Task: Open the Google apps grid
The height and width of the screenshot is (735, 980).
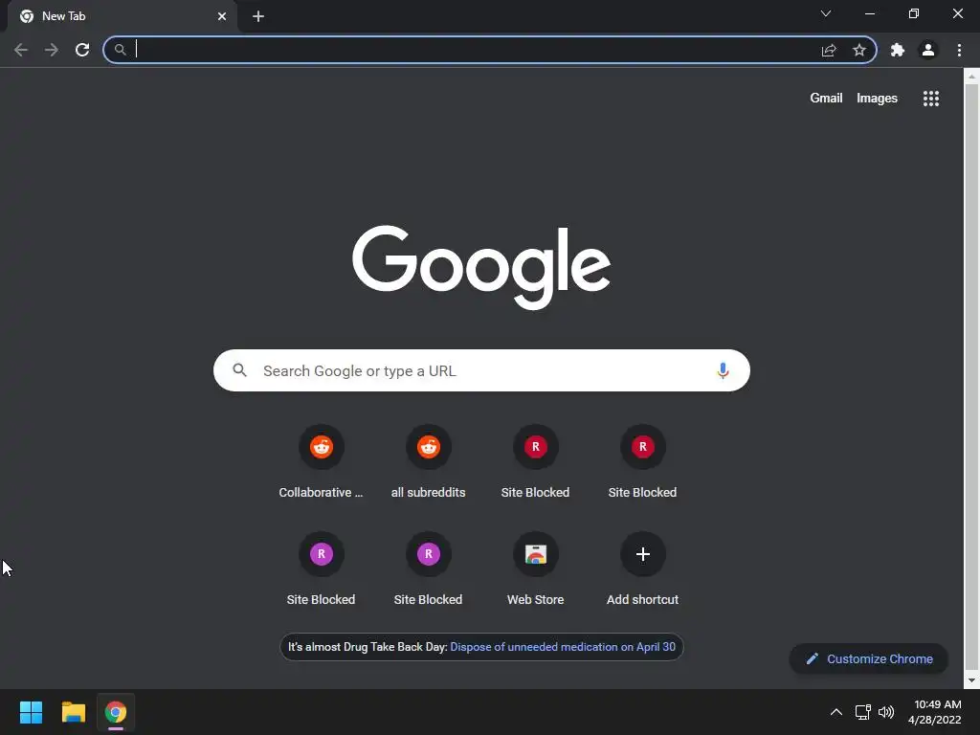Action: tap(931, 99)
